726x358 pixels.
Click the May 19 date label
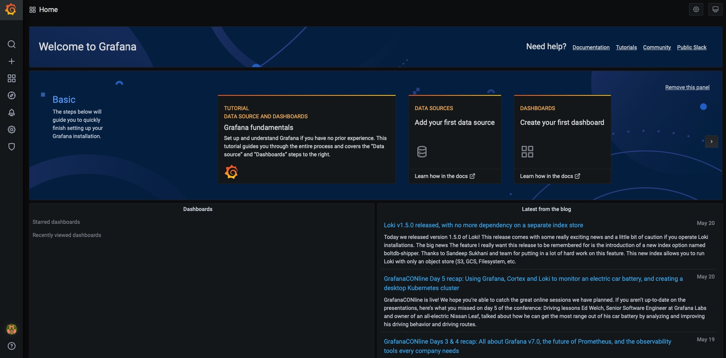coord(705,339)
